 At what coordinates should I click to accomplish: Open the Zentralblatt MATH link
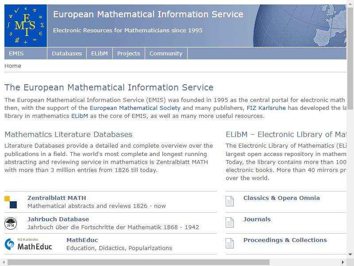tap(57, 198)
